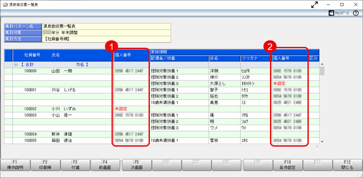Select the 社員番号 column header
The image size is (363, 178).
32,55
